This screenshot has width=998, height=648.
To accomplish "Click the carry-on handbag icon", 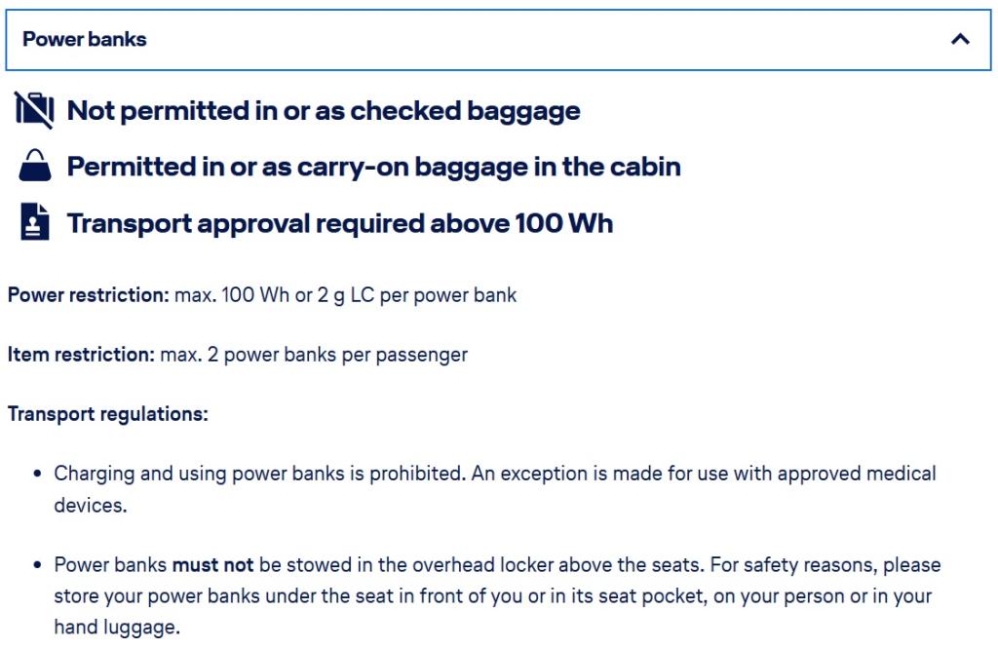I will click(34, 167).
